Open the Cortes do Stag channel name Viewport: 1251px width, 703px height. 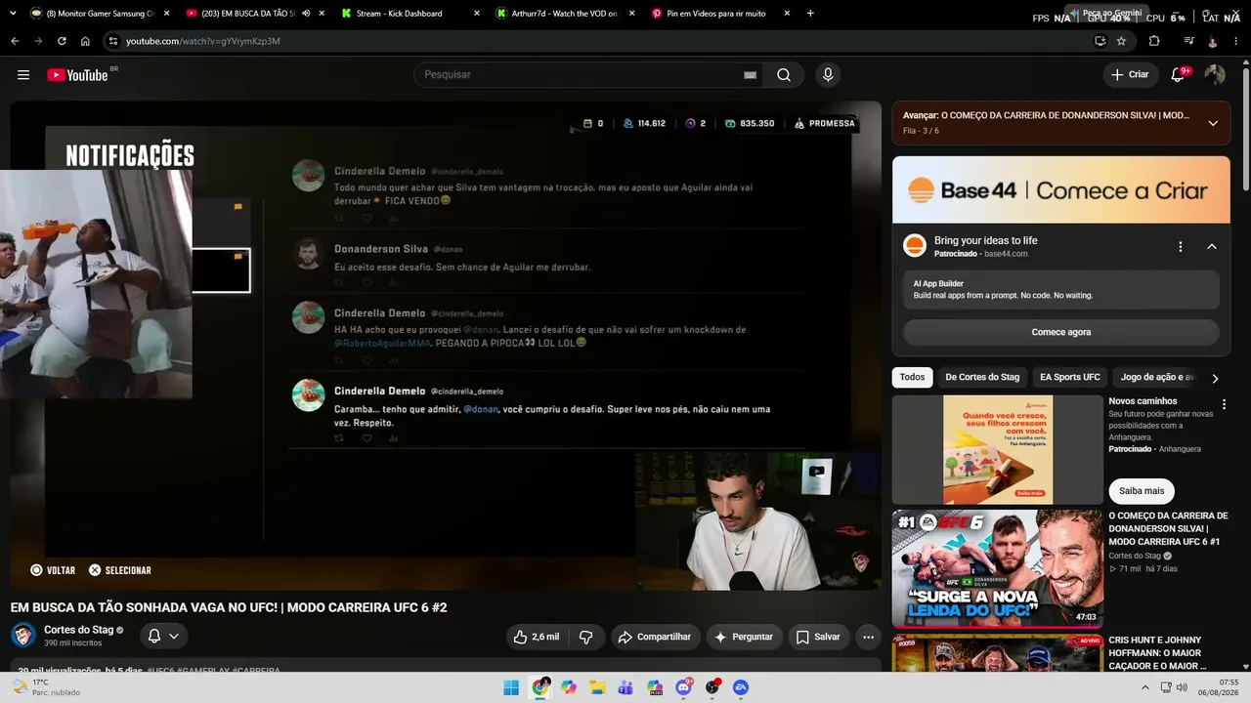79,630
